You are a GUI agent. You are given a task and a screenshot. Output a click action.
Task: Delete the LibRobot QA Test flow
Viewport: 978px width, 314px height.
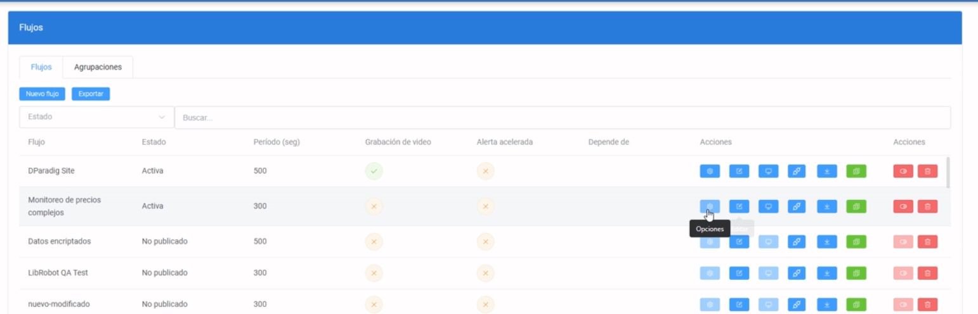927,273
